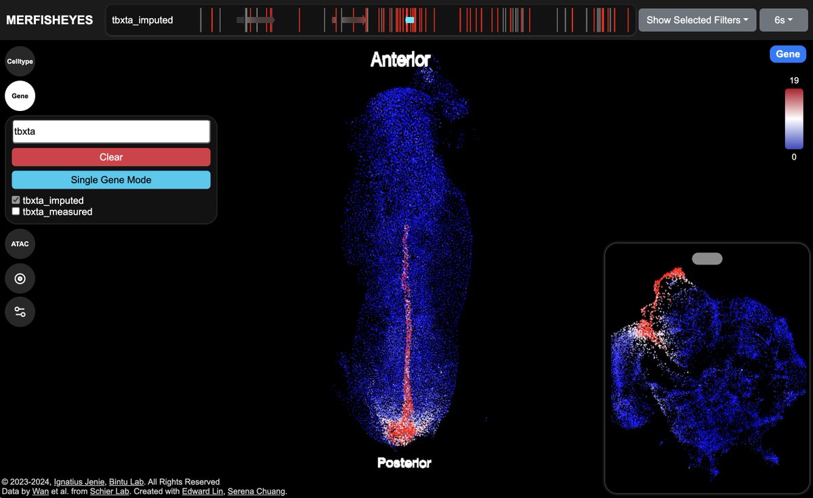Viewport: 813px width, 498px height.
Task: Open the ATAC panel button
Action: pyautogui.click(x=20, y=244)
